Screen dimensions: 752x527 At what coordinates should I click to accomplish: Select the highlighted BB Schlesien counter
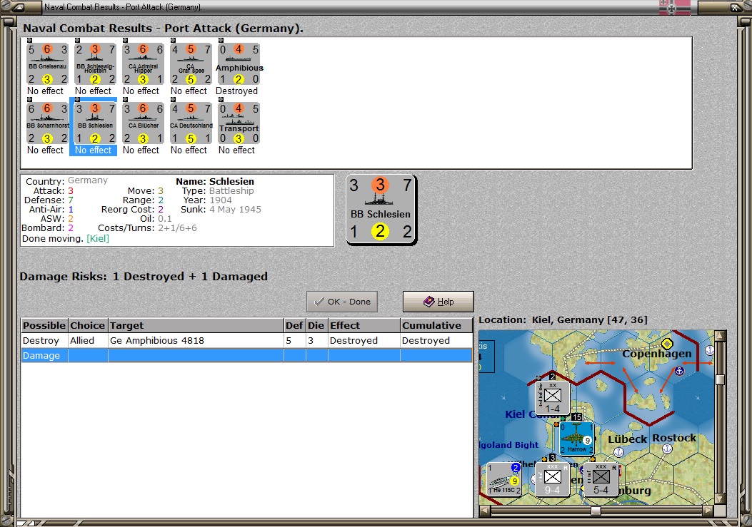coord(95,123)
